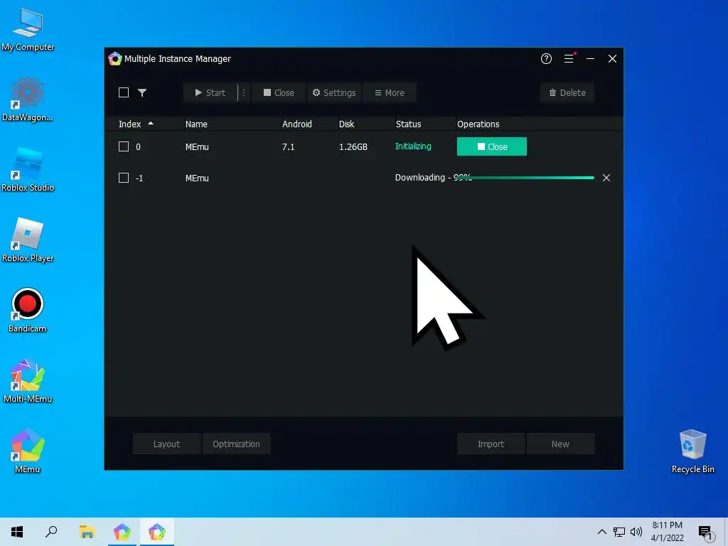728x546 pixels.
Task: Open the Recycle Bin
Action: pyautogui.click(x=692, y=451)
